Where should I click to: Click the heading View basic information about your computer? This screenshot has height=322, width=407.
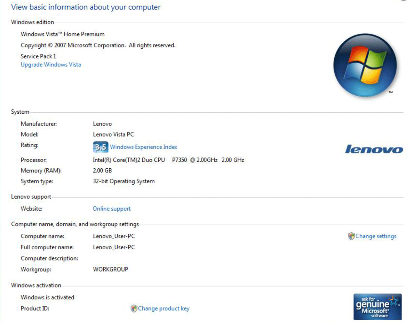[x=86, y=7]
